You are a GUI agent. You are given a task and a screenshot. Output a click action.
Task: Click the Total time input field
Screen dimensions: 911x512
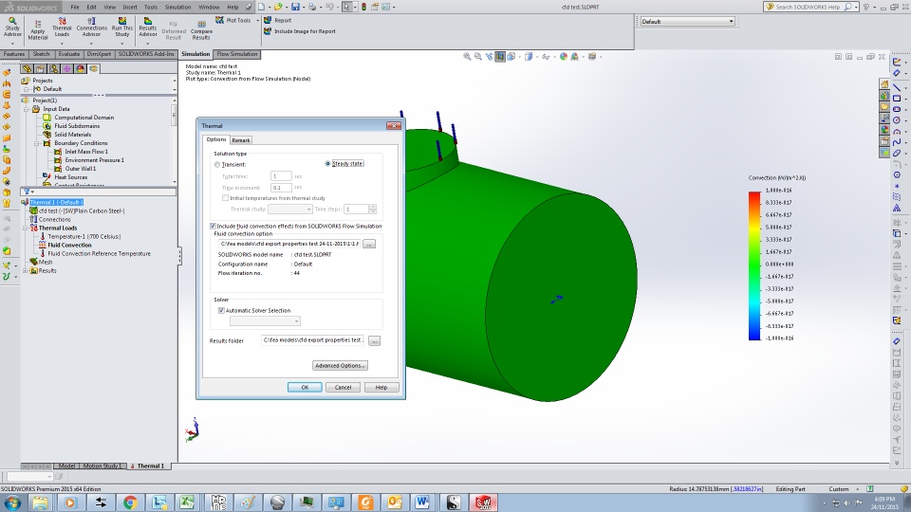tap(281, 176)
